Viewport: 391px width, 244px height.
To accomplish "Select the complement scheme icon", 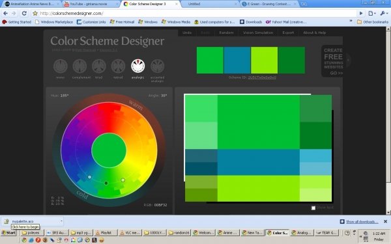I will 80,66.
